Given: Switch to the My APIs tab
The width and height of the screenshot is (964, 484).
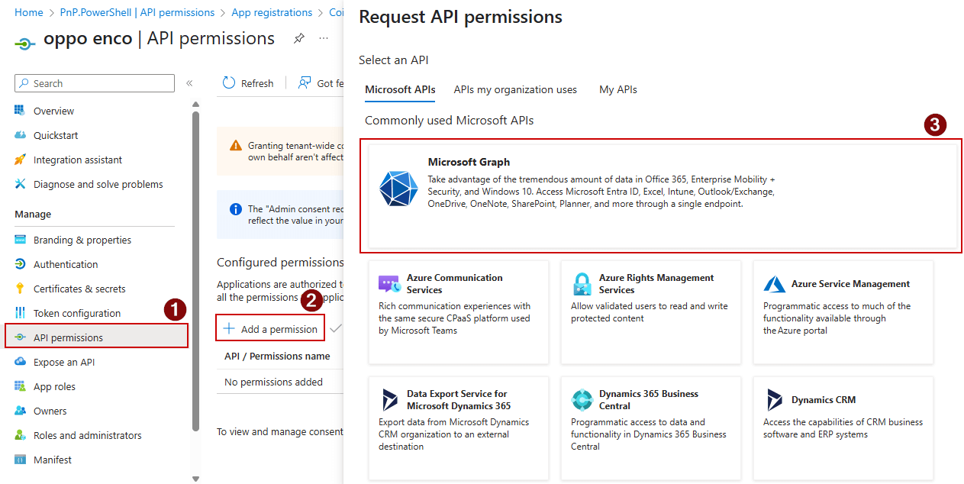Looking at the screenshot, I should [x=617, y=89].
